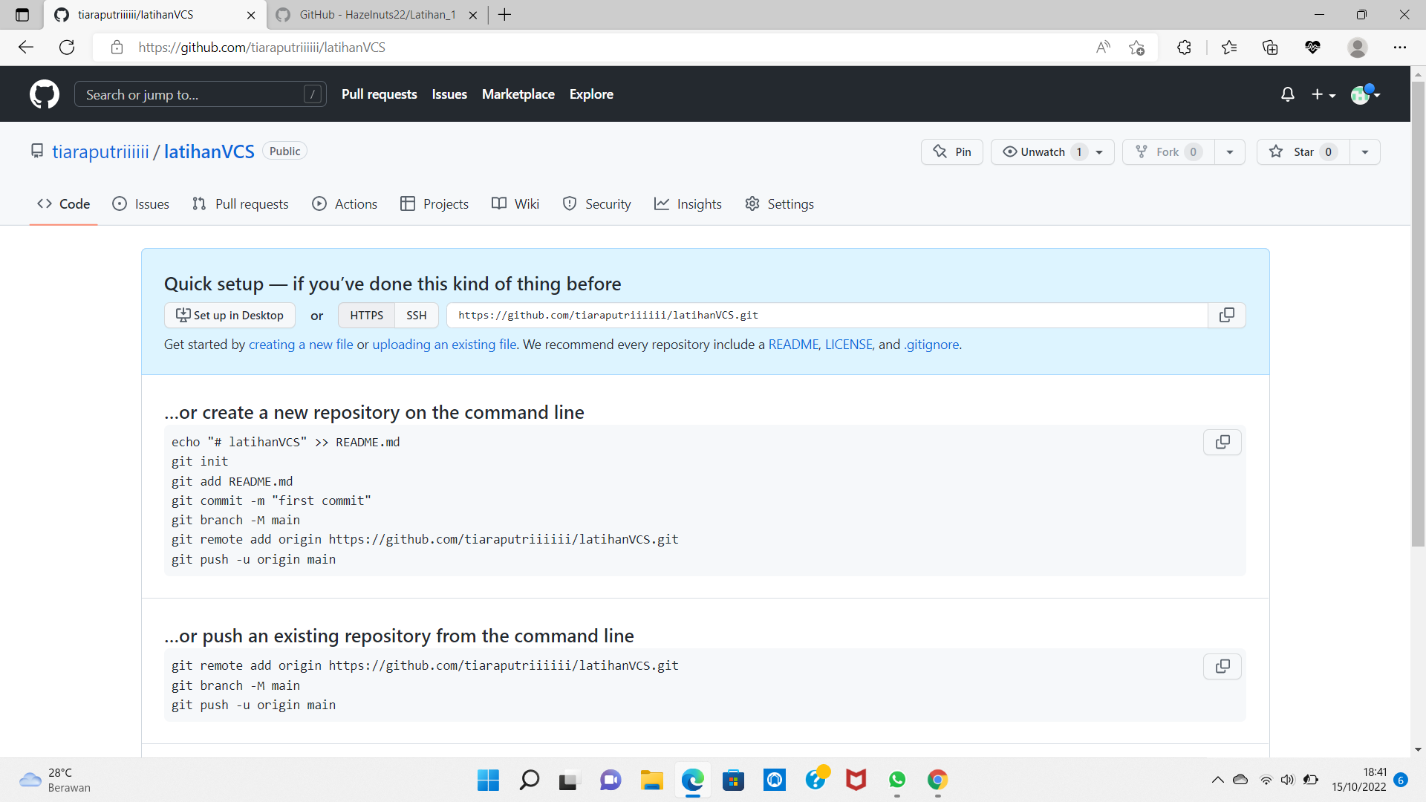This screenshot has height=802, width=1426.
Task: Copy the create new repository commands
Action: 1222,443
